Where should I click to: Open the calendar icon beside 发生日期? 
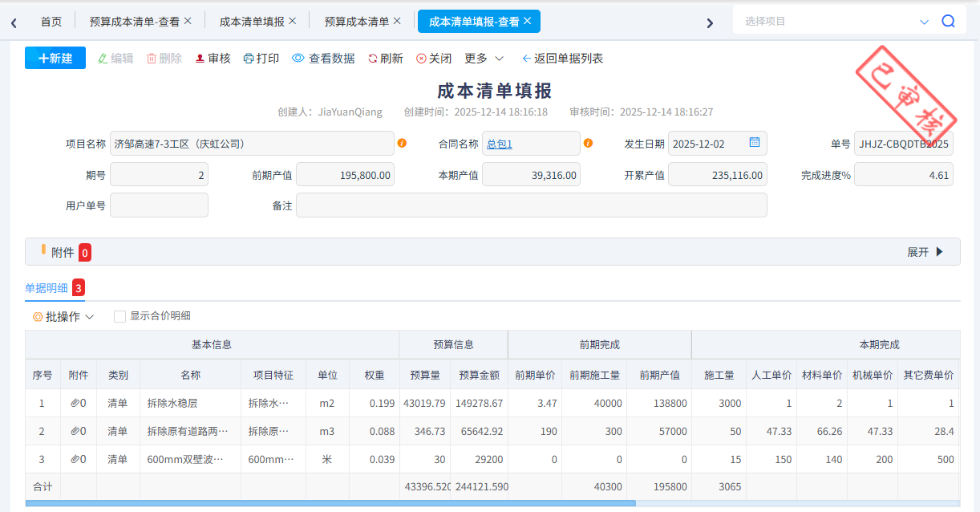point(754,142)
